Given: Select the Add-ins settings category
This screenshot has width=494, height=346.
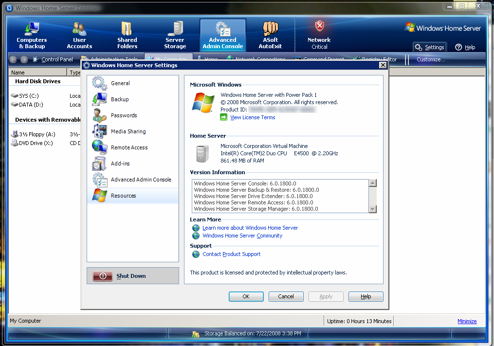Looking at the screenshot, I should [x=120, y=164].
